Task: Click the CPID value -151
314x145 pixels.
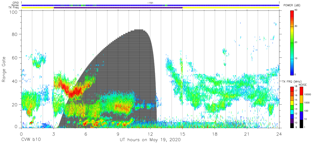Action: coord(150,3)
